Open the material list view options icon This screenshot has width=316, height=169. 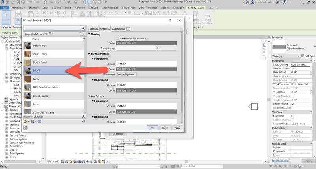click(x=81, y=34)
